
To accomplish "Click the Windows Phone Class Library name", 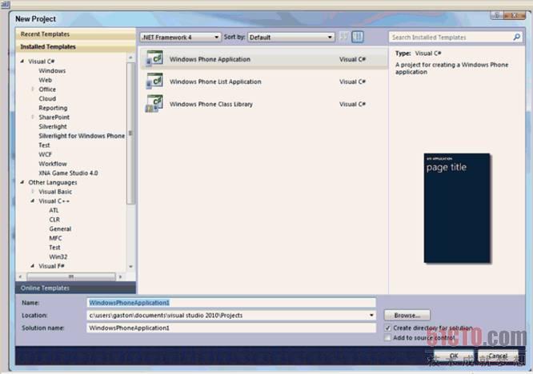I will coord(211,104).
